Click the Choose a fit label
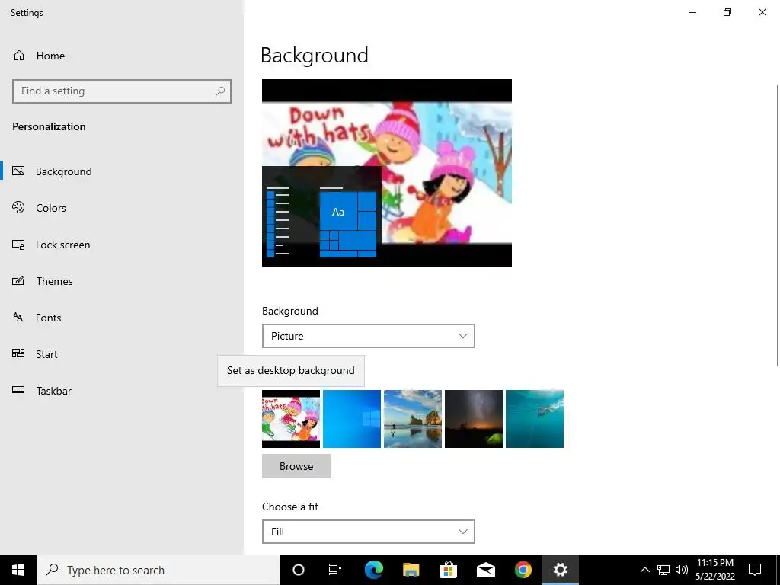 [290, 507]
